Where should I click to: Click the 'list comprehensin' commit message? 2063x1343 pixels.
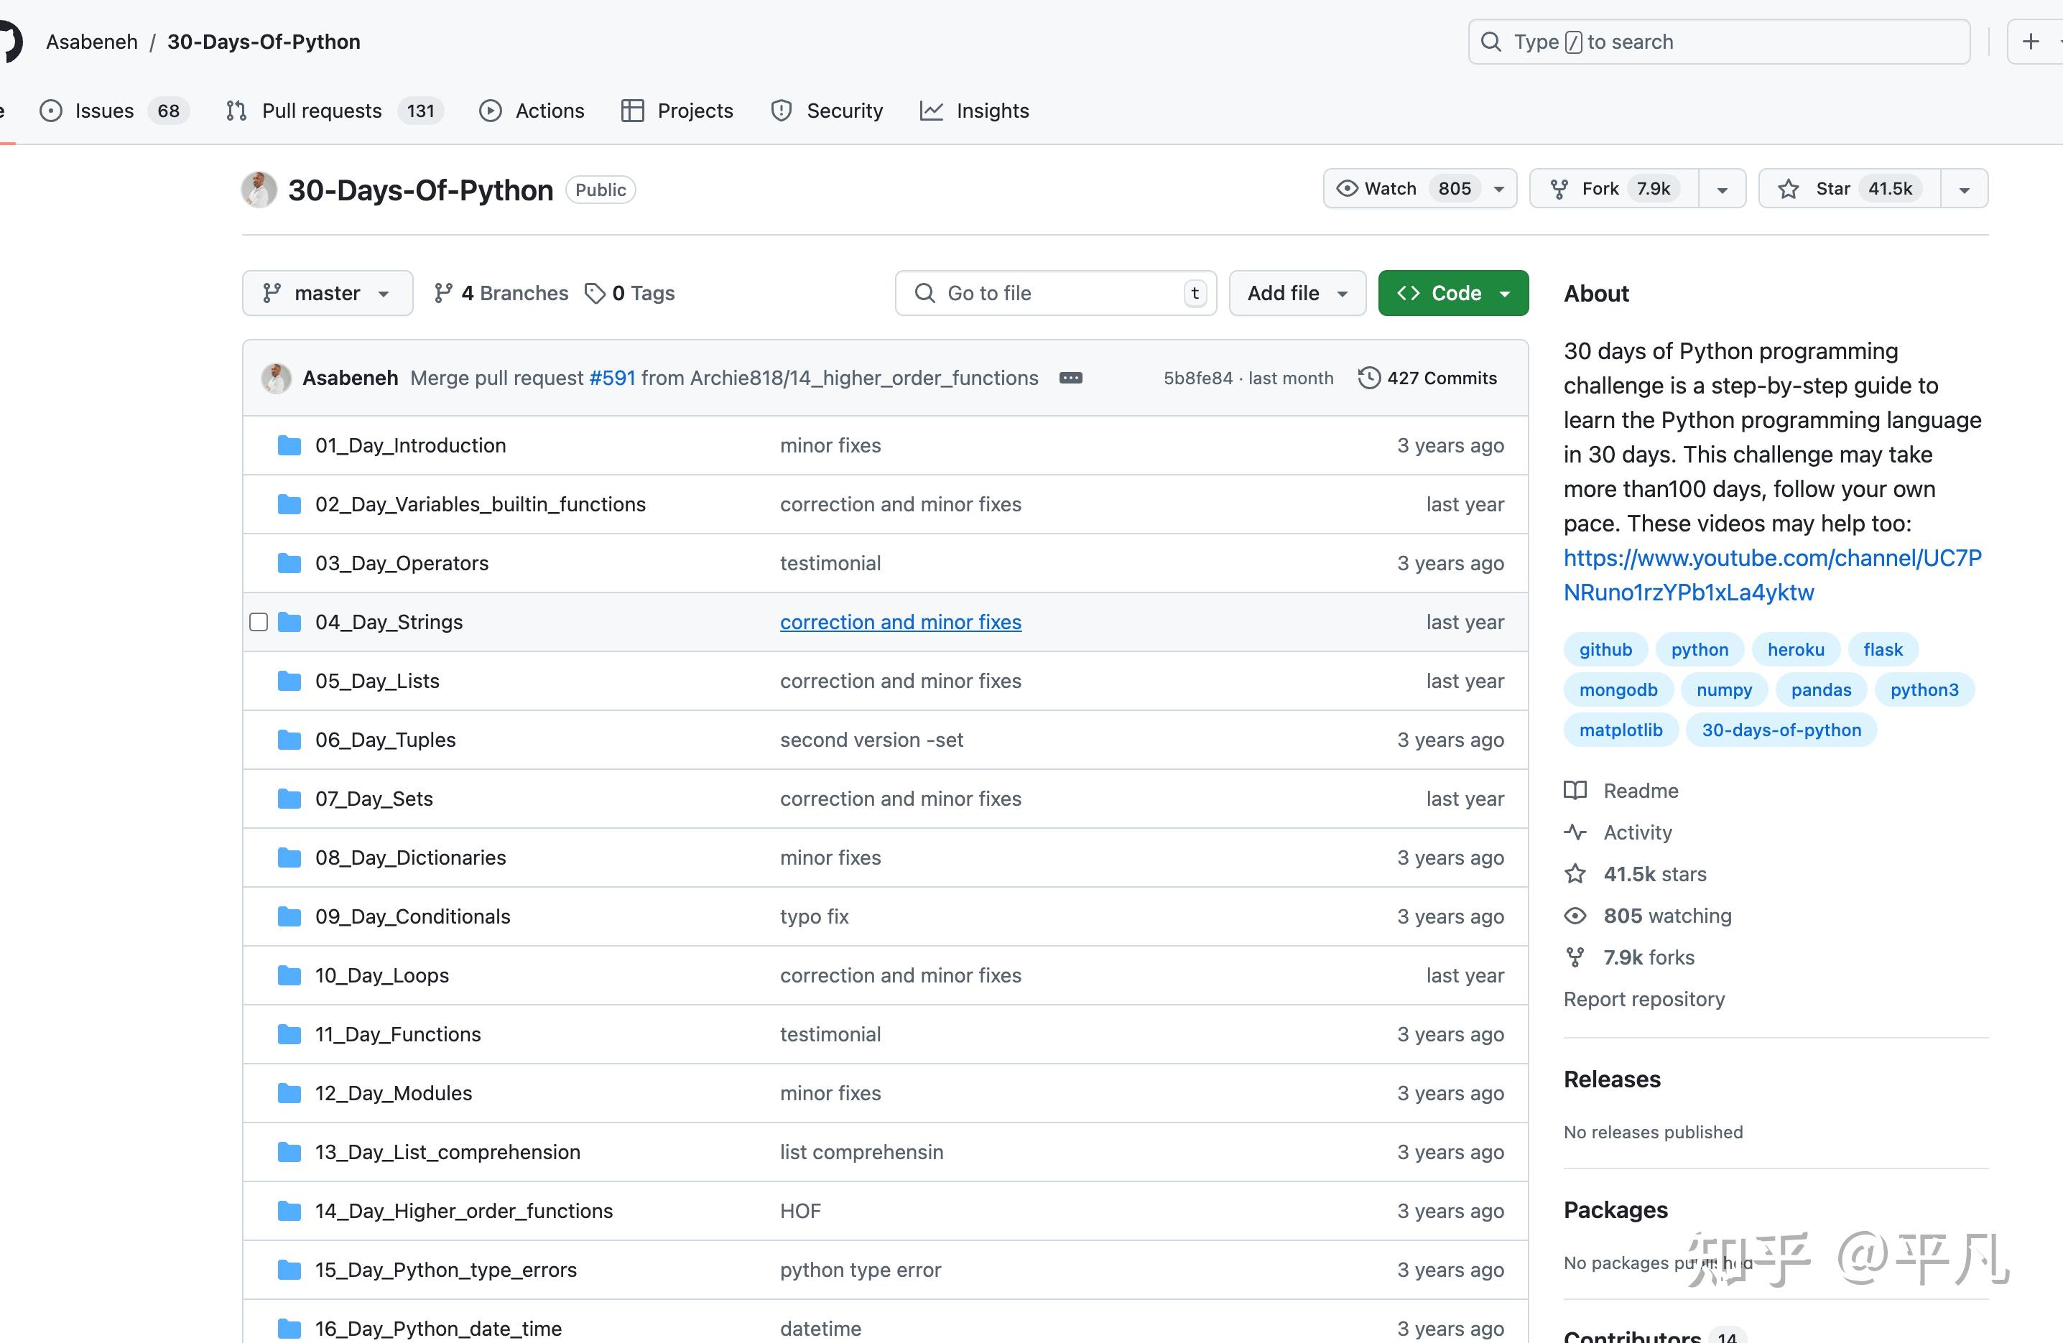861,1153
